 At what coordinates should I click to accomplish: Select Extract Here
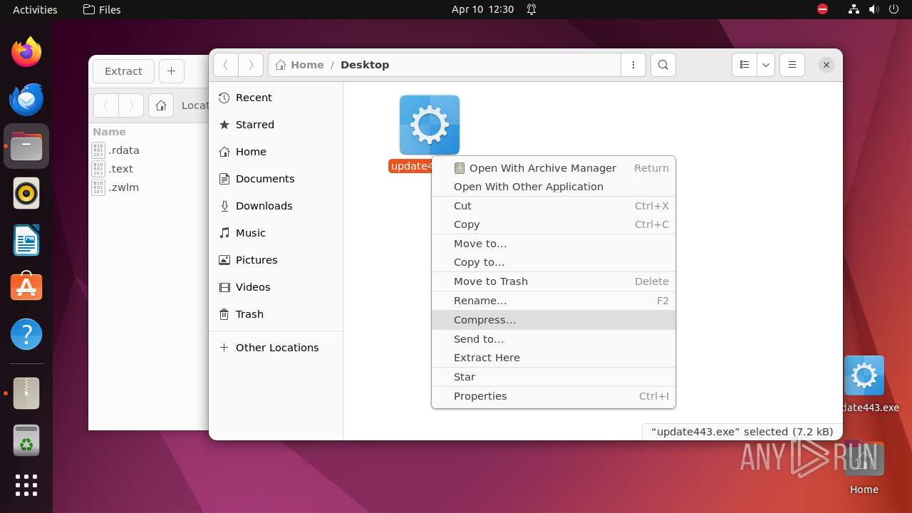pos(554,358)
